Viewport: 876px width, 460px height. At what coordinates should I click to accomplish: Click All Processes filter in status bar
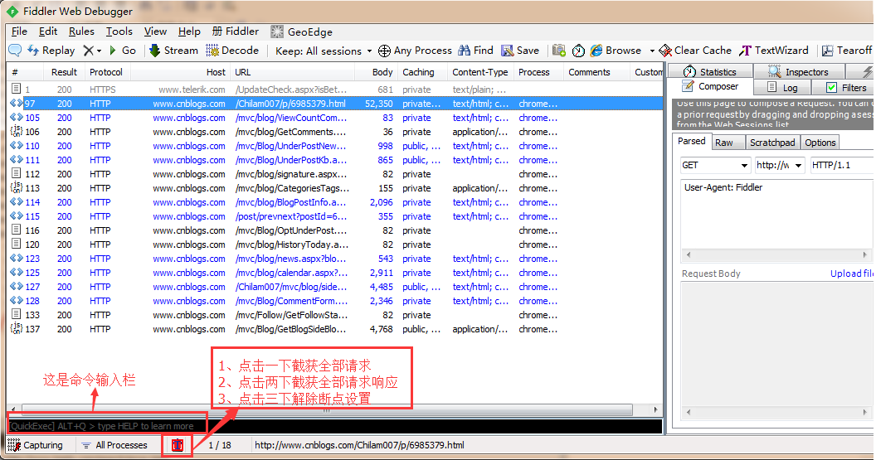pos(114,445)
